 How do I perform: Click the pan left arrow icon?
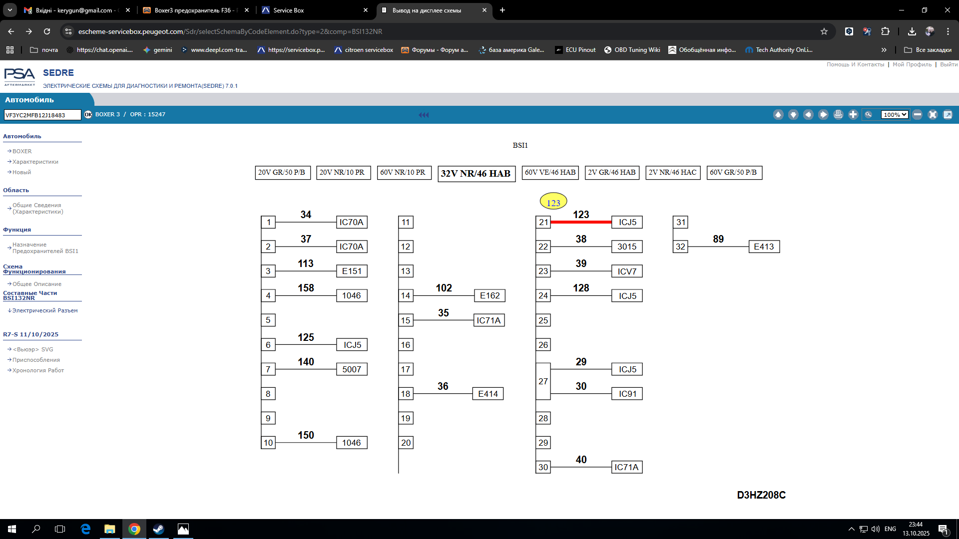[x=808, y=115]
